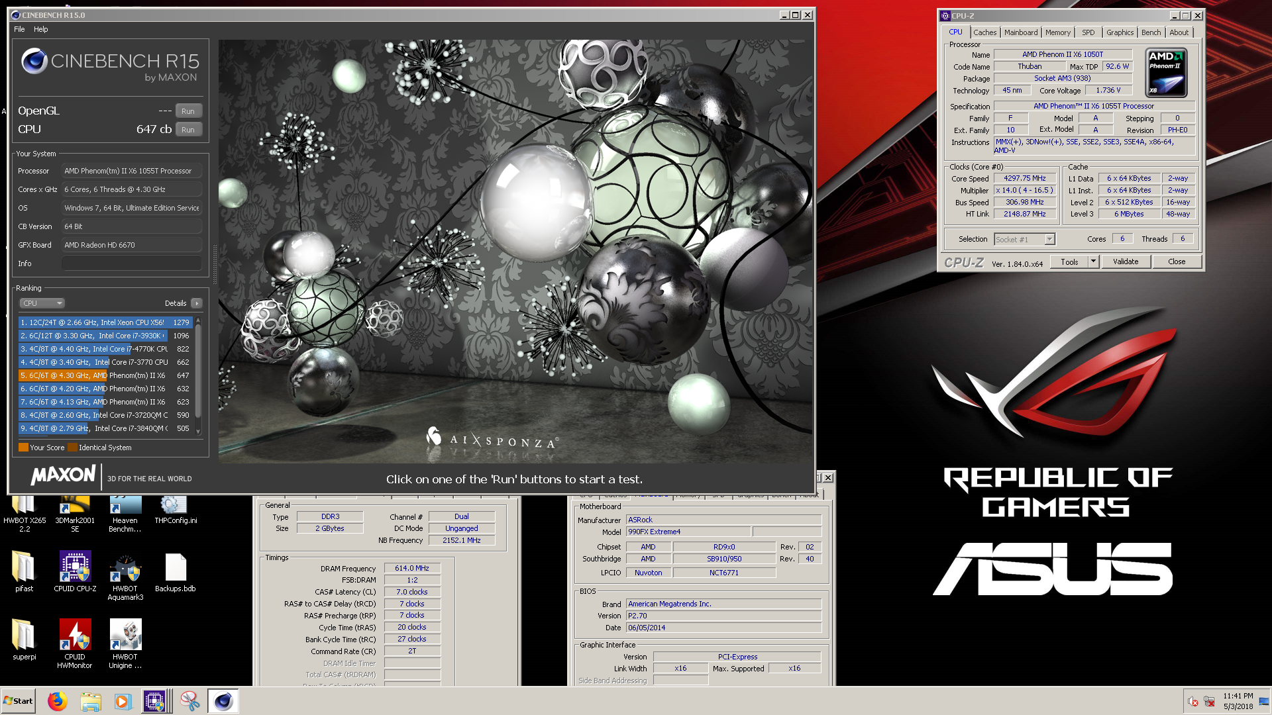The image size is (1272, 715).
Task: Expand the CPU ranking type dropdown
Action: pos(42,303)
